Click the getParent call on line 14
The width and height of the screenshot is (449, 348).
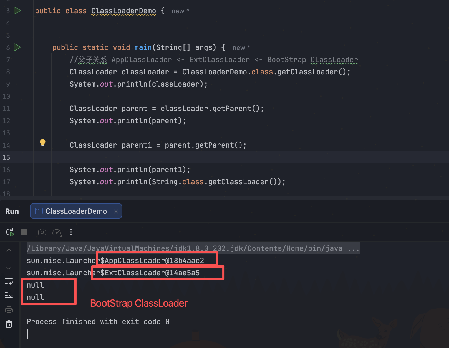(215, 145)
